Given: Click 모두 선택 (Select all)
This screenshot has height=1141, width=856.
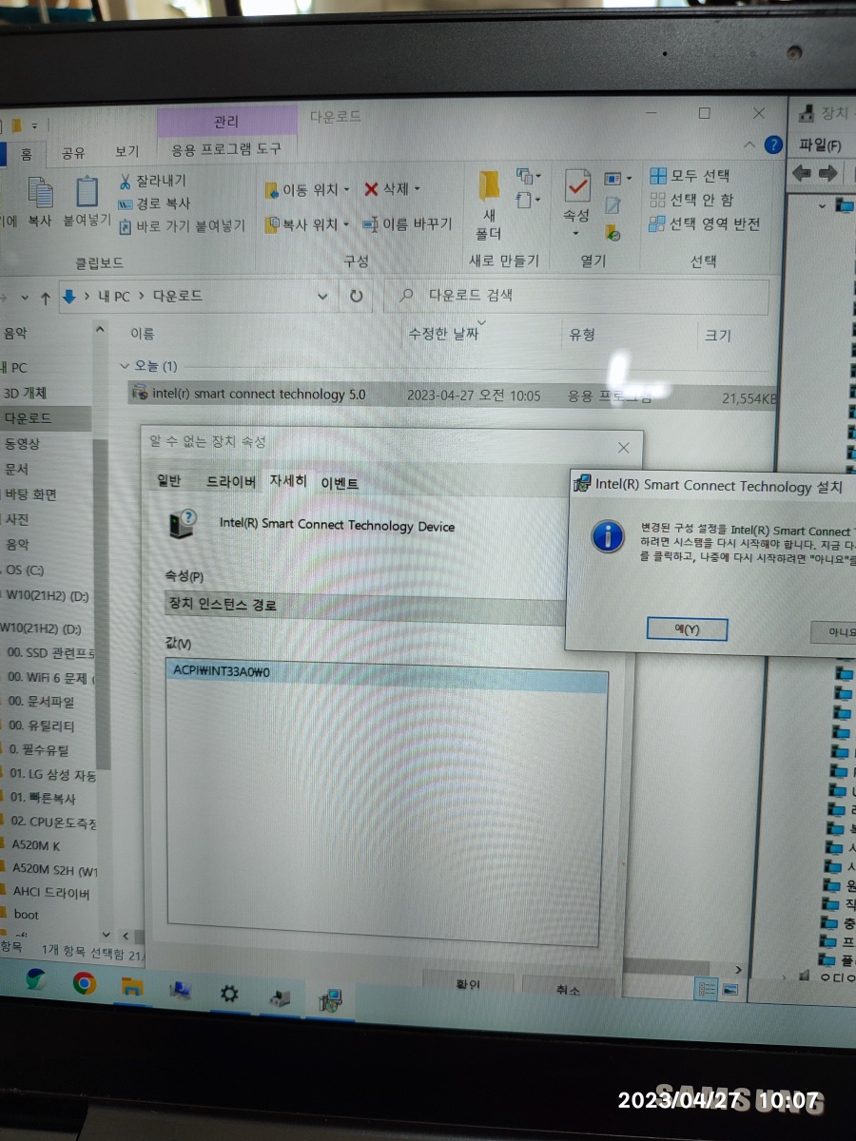Looking at the screenshot, I should click(x=690, y=175).
